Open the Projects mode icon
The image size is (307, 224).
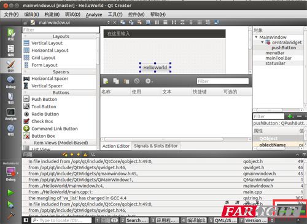10,98
